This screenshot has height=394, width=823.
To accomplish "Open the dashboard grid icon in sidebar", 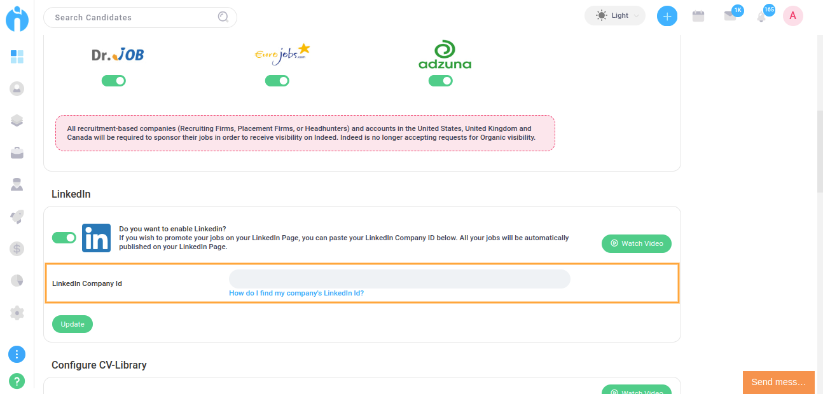I will [17, 57].
